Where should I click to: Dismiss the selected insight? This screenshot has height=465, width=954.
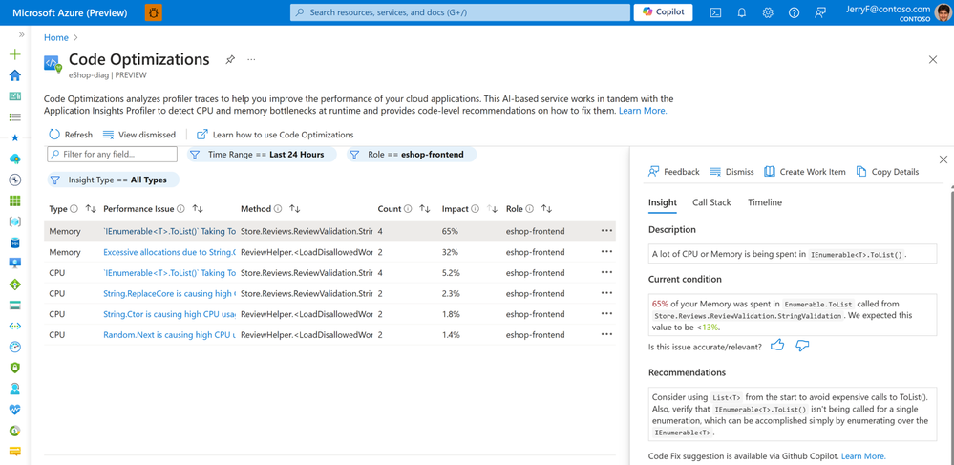(731, 172)
